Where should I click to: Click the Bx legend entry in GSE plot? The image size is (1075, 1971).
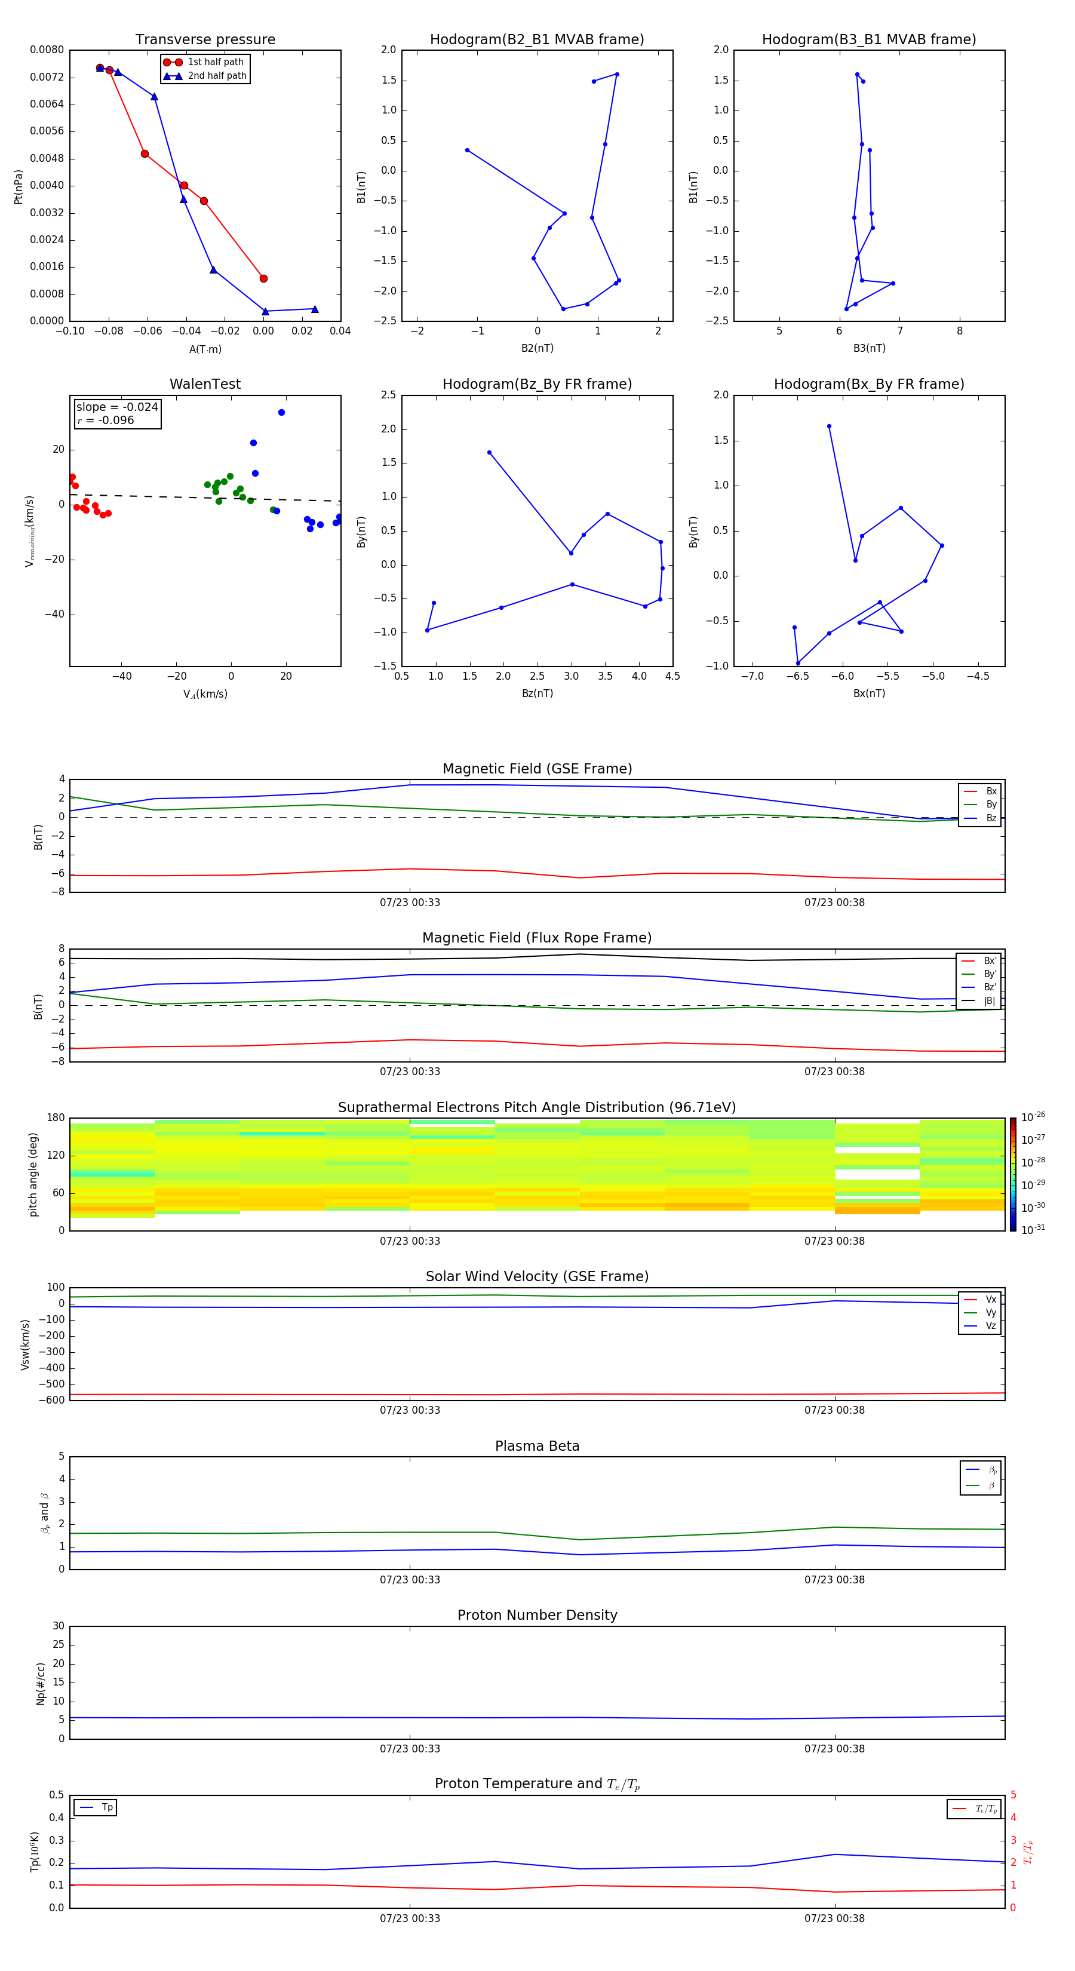[x=980, y=791]
